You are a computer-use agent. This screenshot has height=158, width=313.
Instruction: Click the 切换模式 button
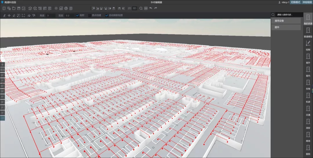pos(295,2)
